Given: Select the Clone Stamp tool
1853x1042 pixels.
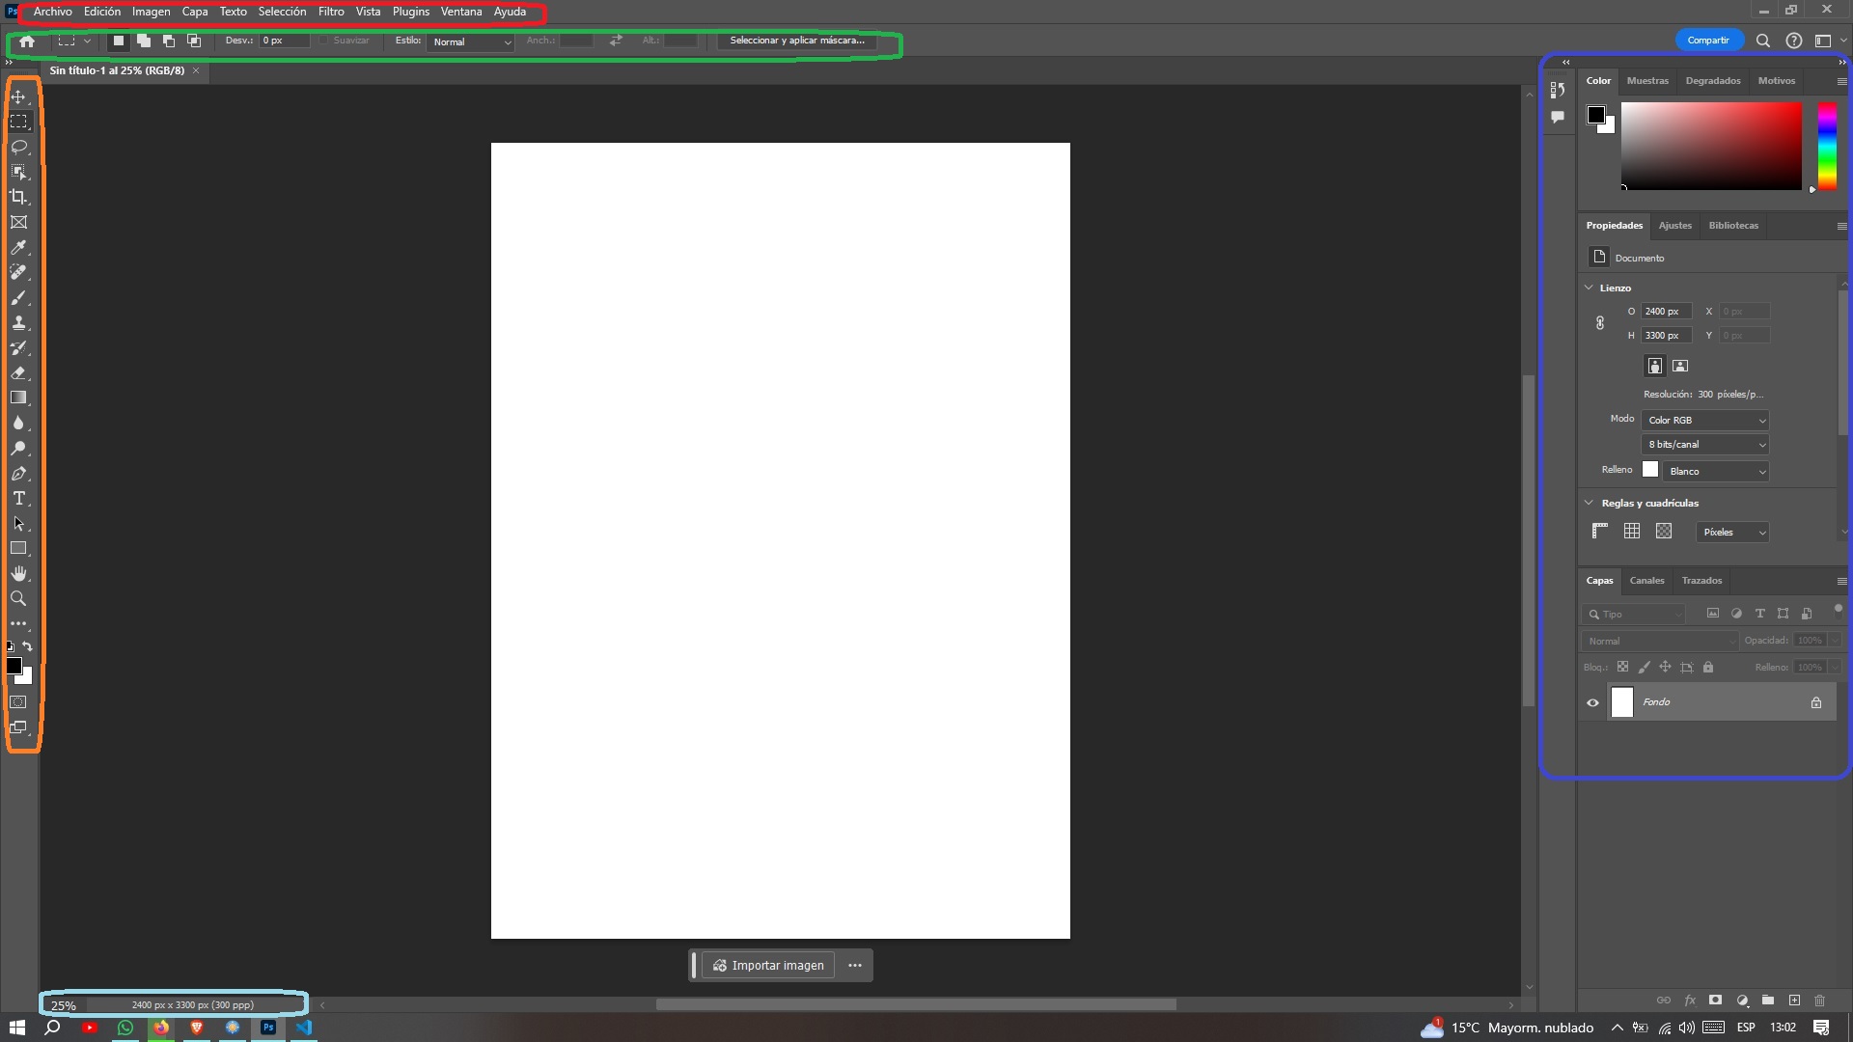Looking at the screenshot, I should coord(19,322).
